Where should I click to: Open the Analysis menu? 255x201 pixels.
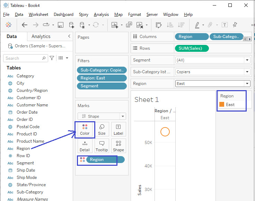click(x=101, y=15)
